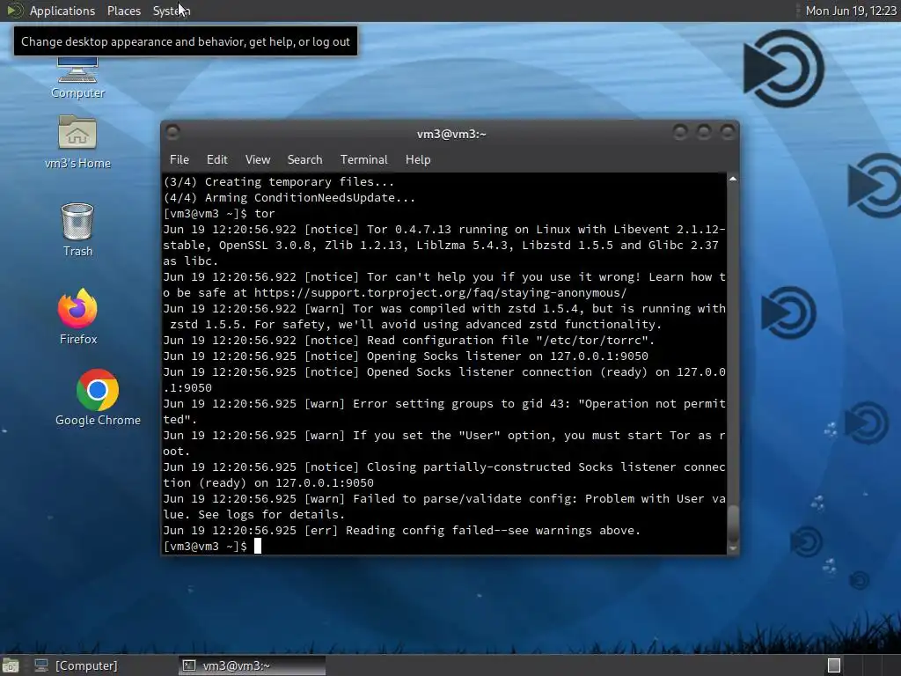Click the terminal prompt with cursor

[x=212, y=546]
